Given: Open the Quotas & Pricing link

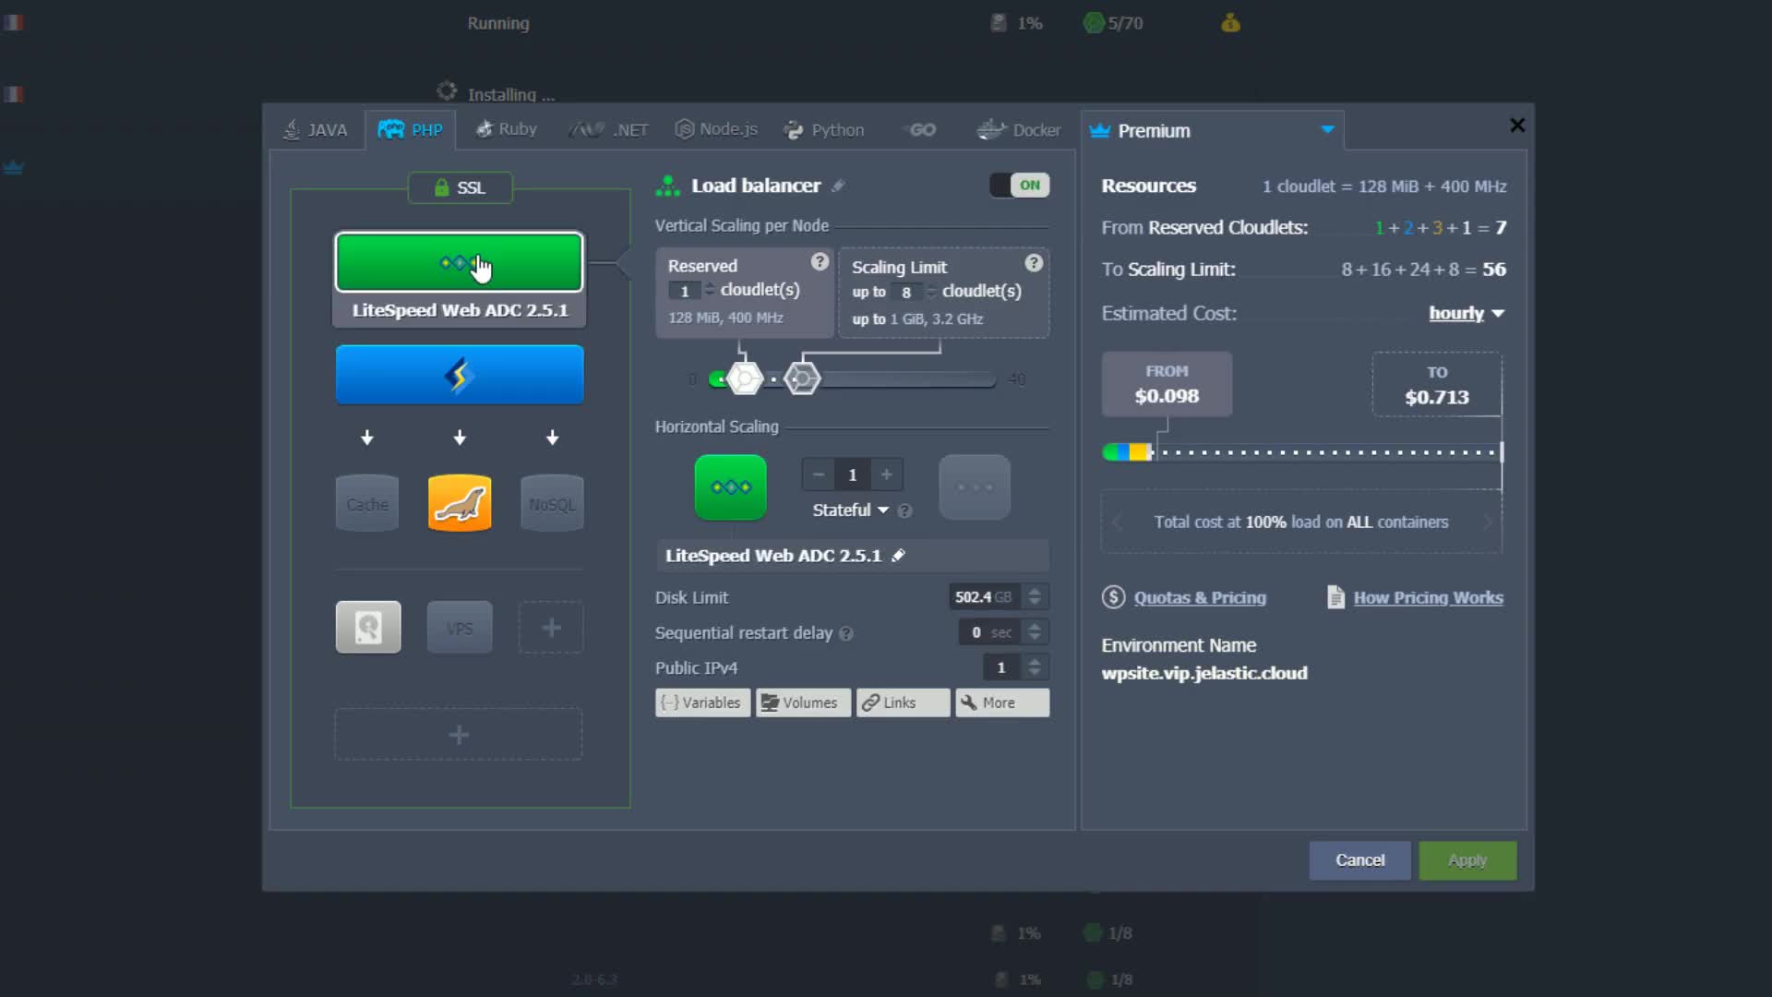Looking at the screenshot, I should point(1200,597).
